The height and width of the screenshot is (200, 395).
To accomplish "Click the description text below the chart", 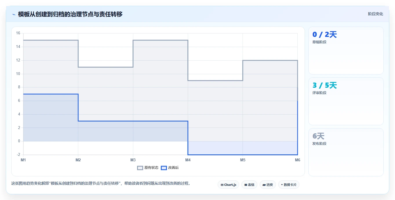I will point(101,183).
